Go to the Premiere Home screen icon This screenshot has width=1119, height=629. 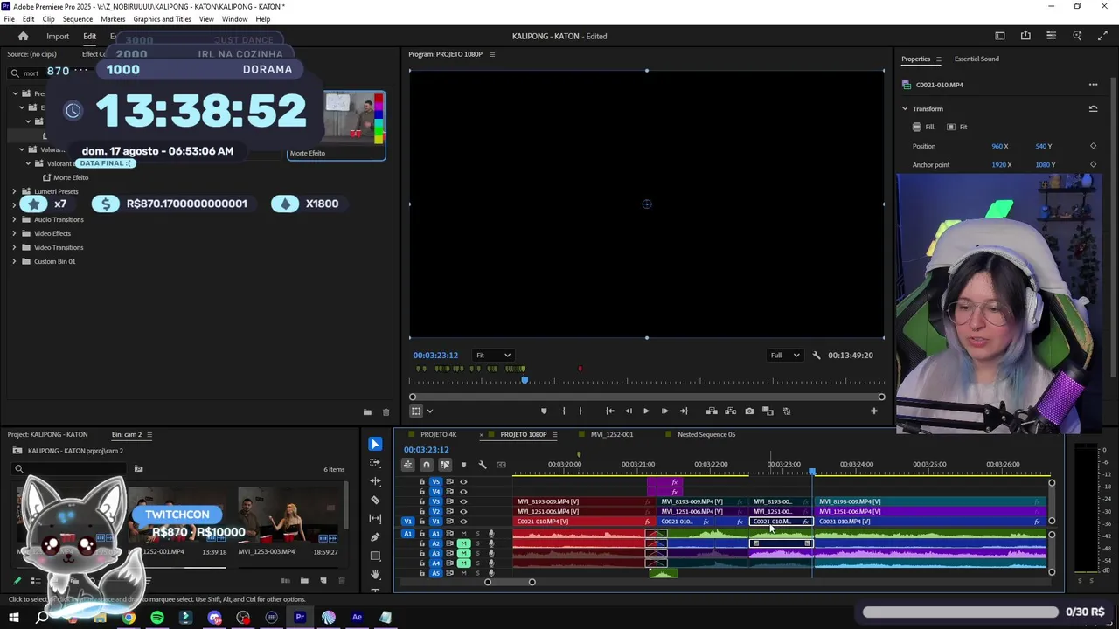[x=24, y=36]
